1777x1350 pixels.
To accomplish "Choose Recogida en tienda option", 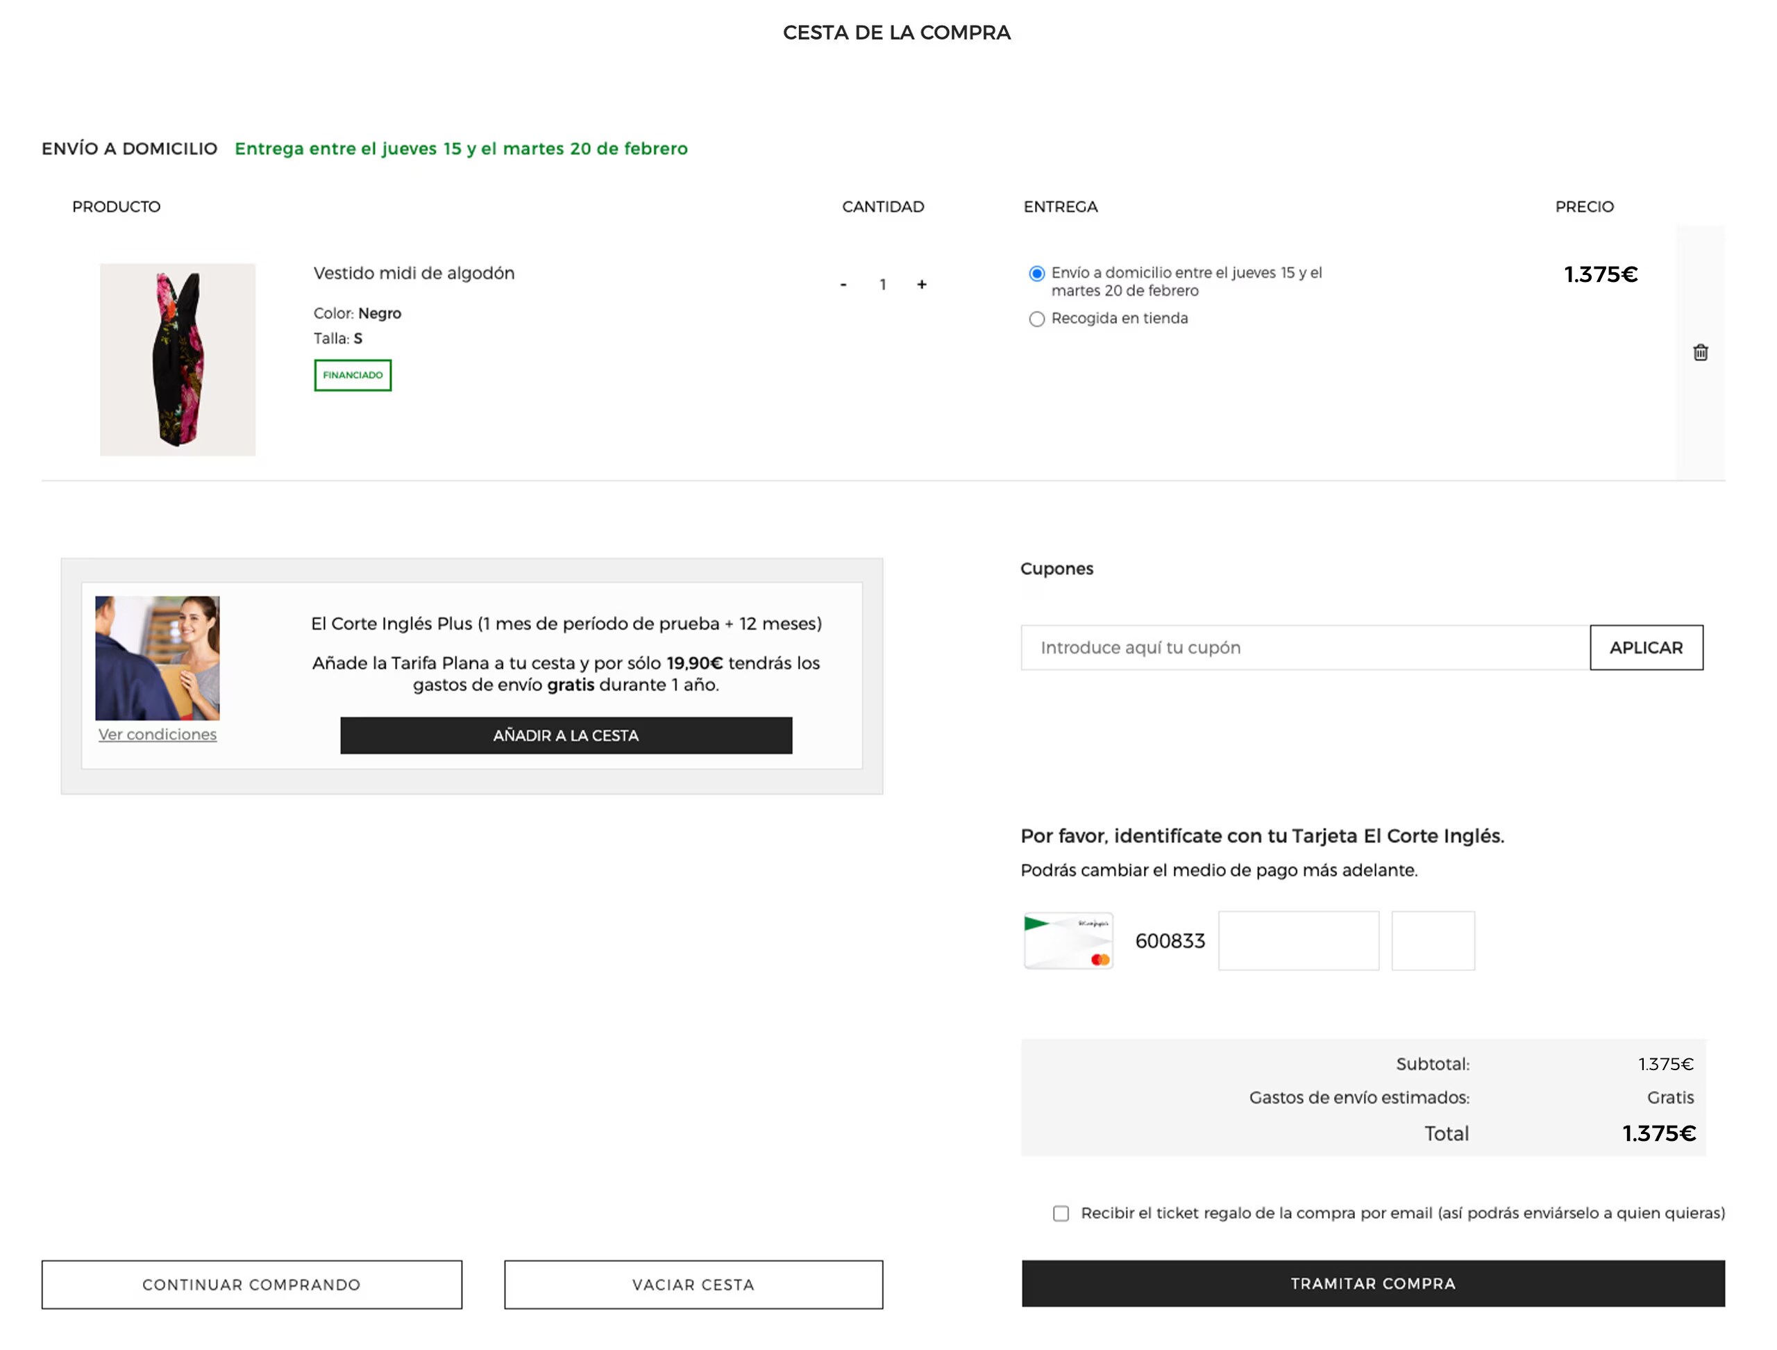I will pos(1036,319).
